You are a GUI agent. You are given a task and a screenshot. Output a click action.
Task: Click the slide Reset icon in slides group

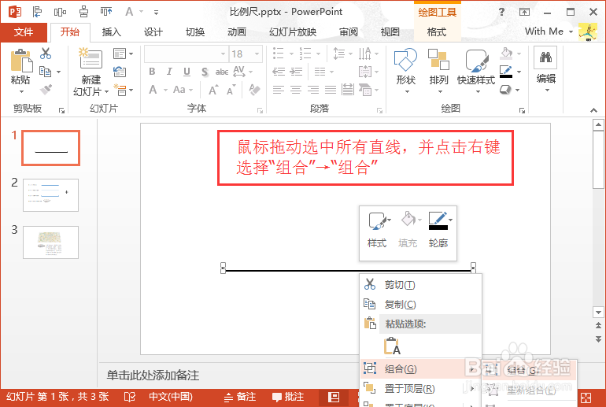coord(120,72)
